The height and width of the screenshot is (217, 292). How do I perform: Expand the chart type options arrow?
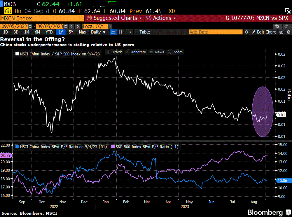(130, 32)
